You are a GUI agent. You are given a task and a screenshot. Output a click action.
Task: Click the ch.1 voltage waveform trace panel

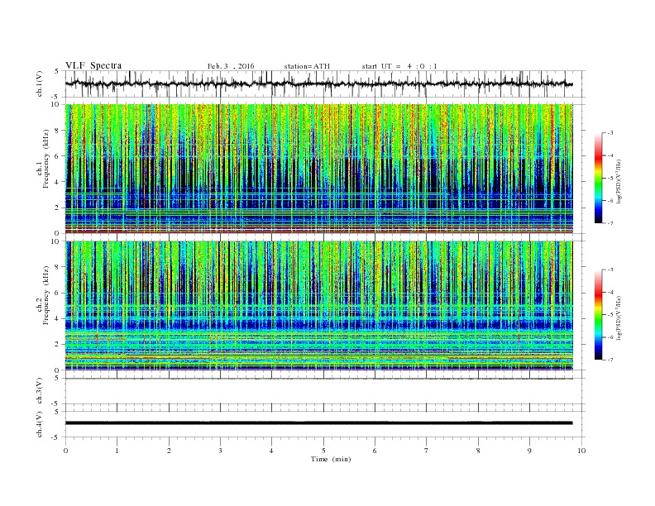point(324,84)
